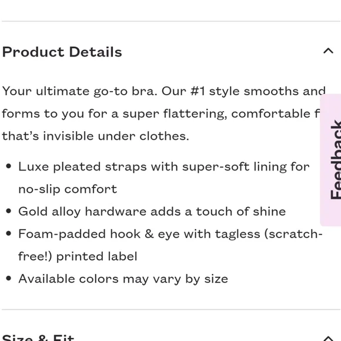Select the 'Available colors may vary by size' line
341x341 pixels.
click(123, 279)
